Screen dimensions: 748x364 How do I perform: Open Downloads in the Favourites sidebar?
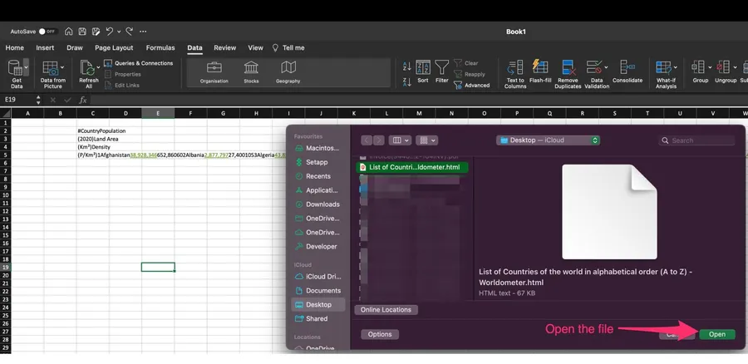322,204
